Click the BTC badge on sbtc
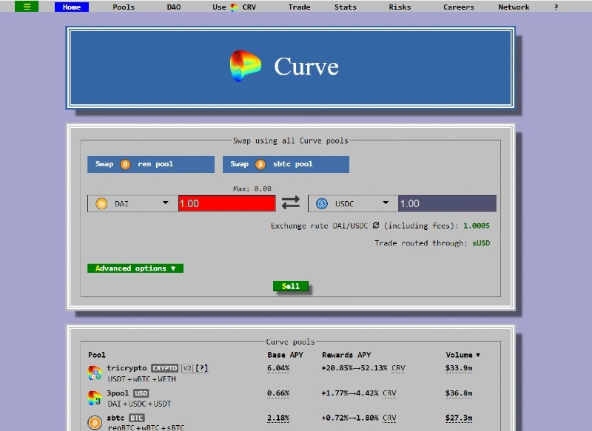592x431 pixels. click(x=137, y=418)
